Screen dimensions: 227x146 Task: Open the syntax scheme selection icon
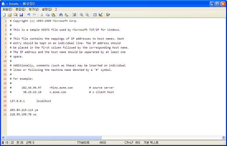95,15
